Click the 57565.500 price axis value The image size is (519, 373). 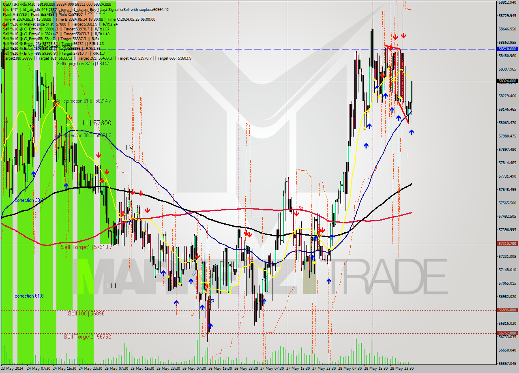click(x=507, y=203)
